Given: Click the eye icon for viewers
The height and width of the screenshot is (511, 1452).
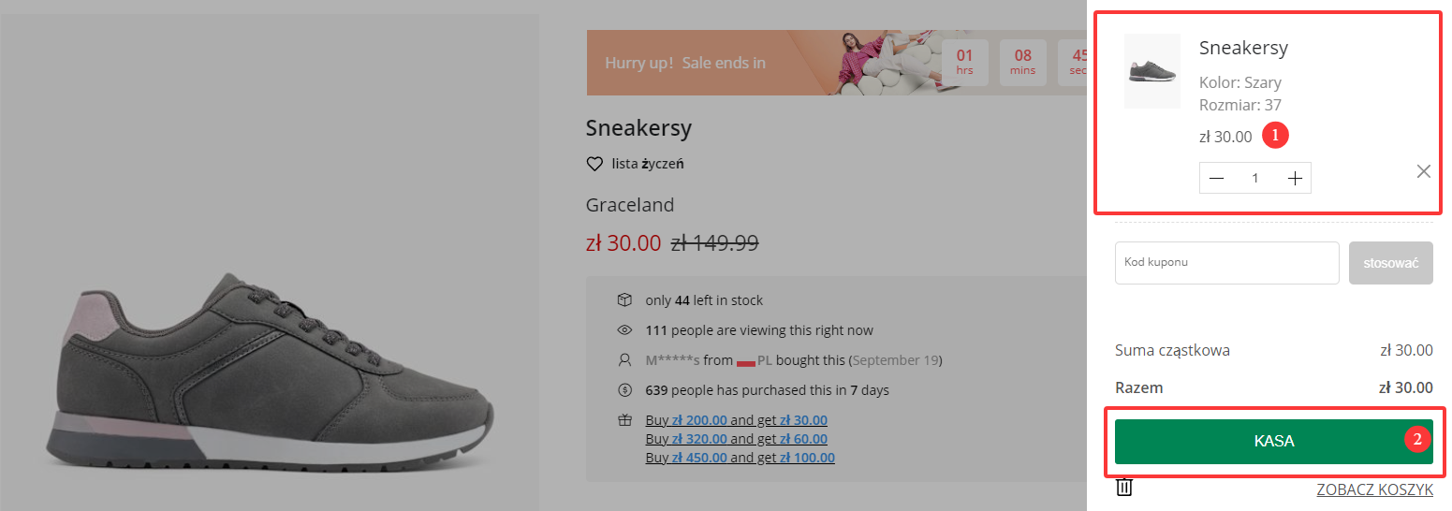Looking at the screenshot, I should 624,330.
